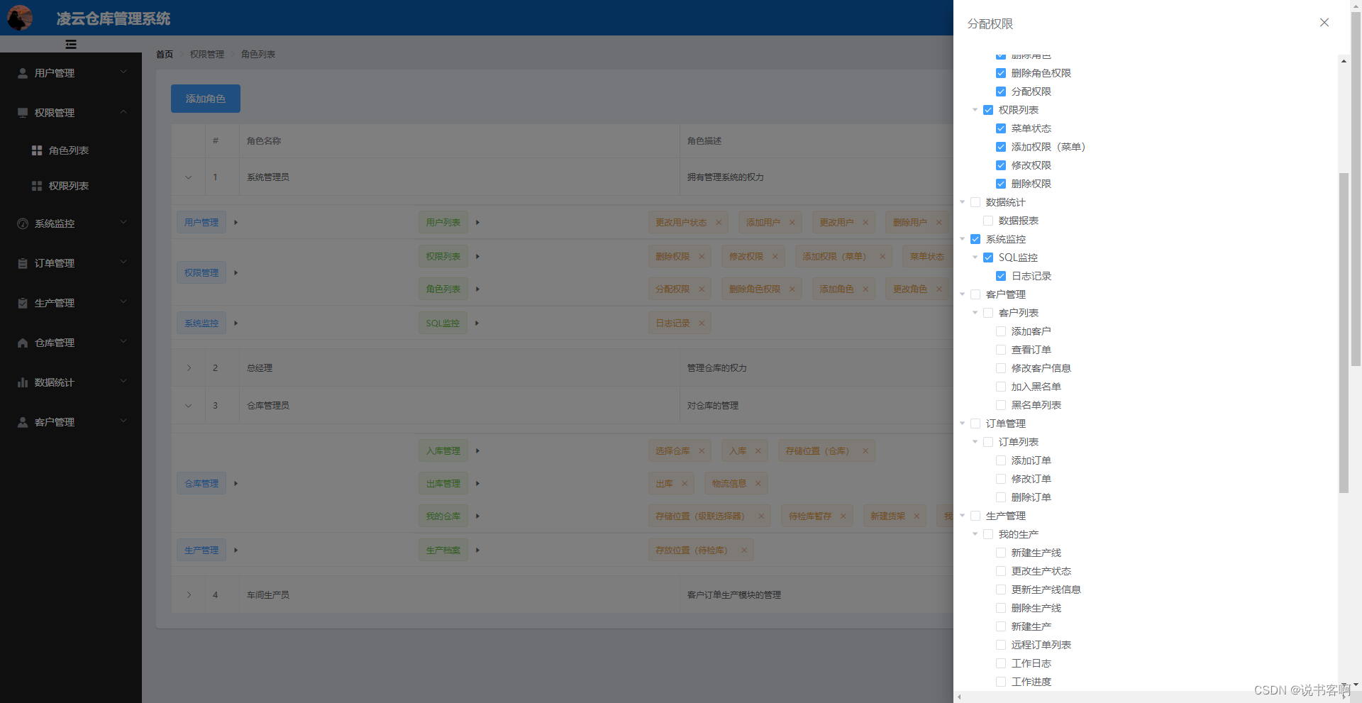Click the 仓库管理 house icon in the sidebar
This screenshot has height=703, width=1362.
click(x=23, y=343)
